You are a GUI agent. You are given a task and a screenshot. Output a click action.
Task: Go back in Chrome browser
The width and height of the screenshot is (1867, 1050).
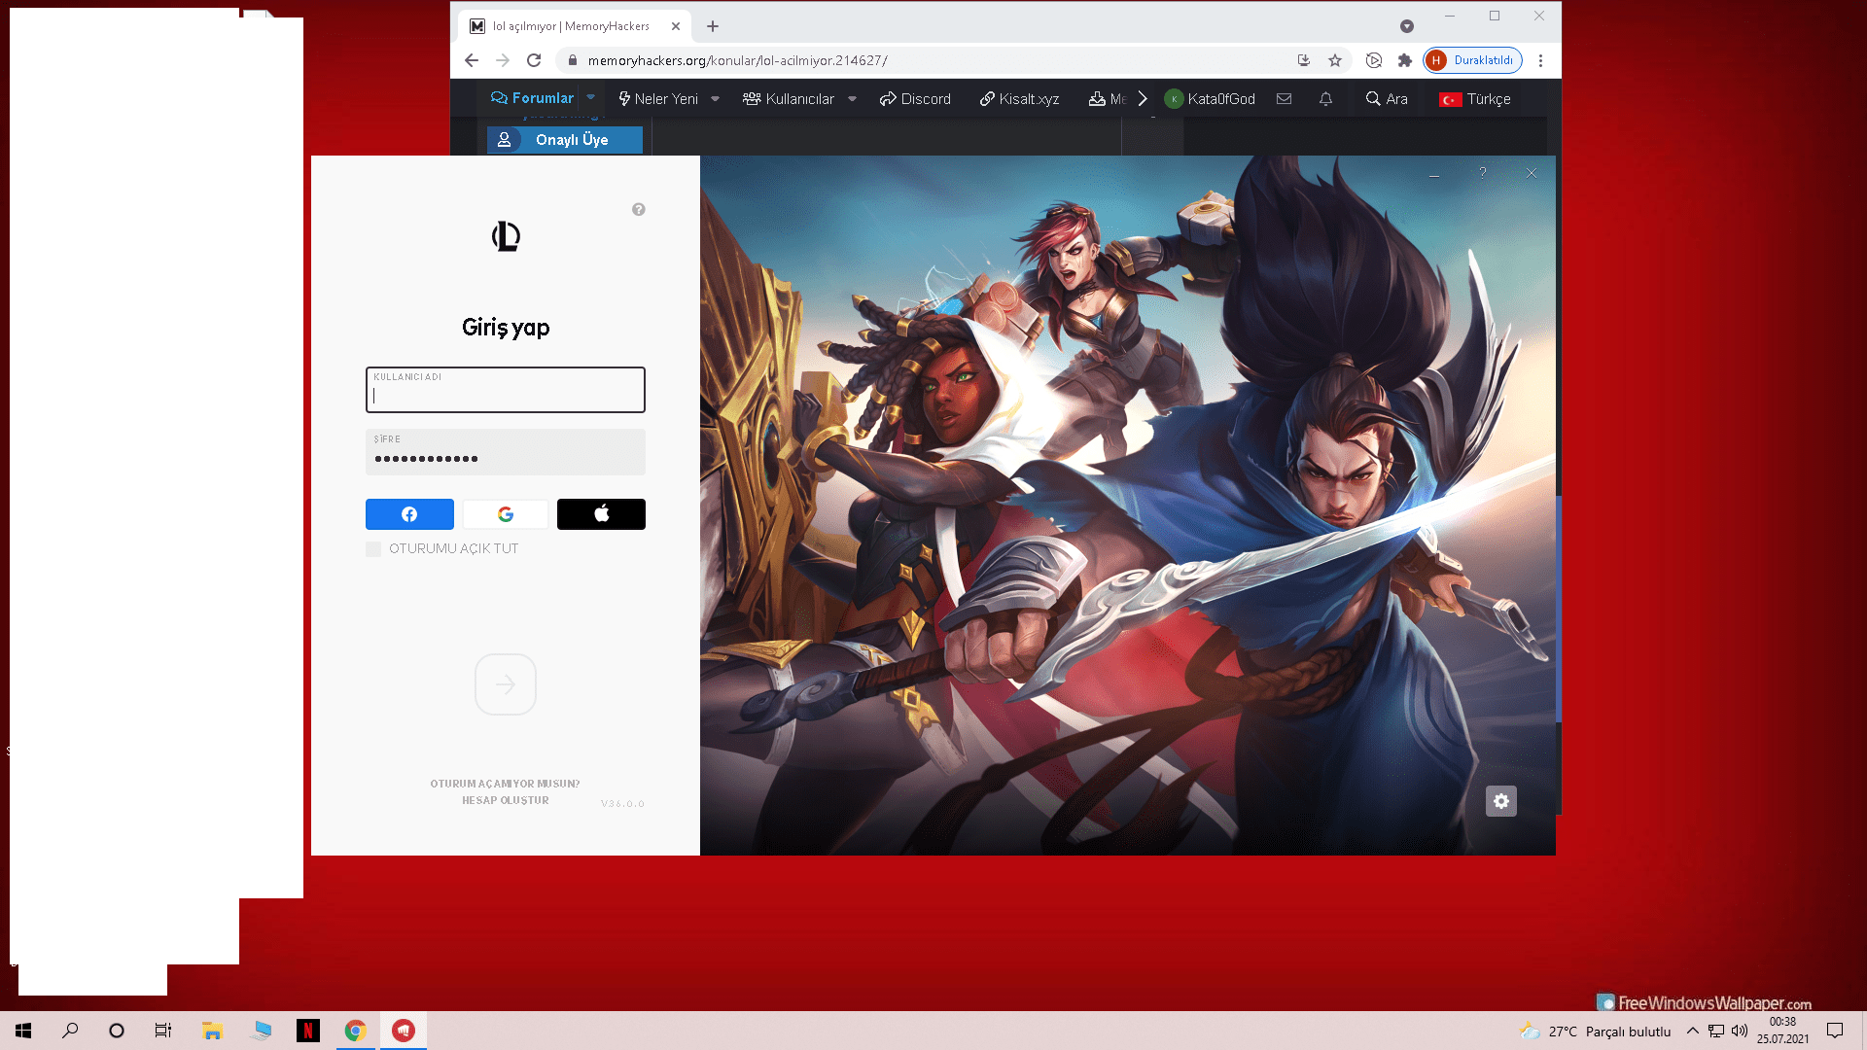[x=472, y=60]
